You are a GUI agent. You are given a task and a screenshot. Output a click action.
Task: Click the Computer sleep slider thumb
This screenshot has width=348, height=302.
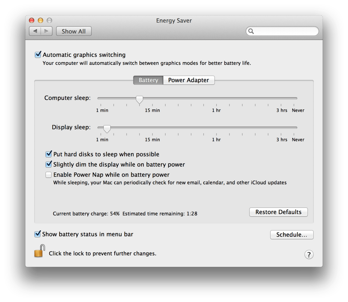point(139,100)
